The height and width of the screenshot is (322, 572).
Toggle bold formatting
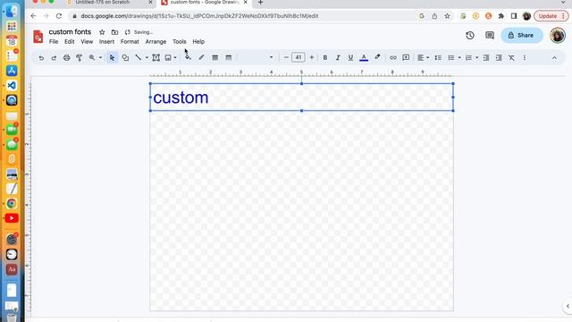point(325,57)
